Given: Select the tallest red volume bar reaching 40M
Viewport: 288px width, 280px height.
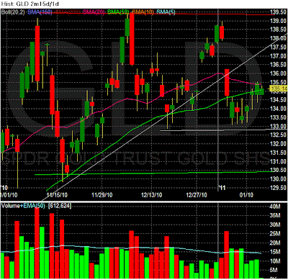Looking at the screenshot, I should coord(37,243).
